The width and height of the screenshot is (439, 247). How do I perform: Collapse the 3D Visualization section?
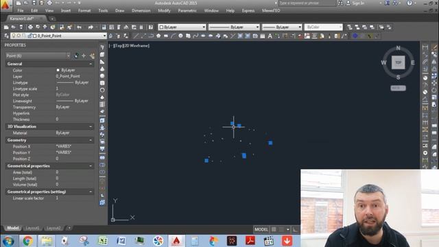coord(91,126)
